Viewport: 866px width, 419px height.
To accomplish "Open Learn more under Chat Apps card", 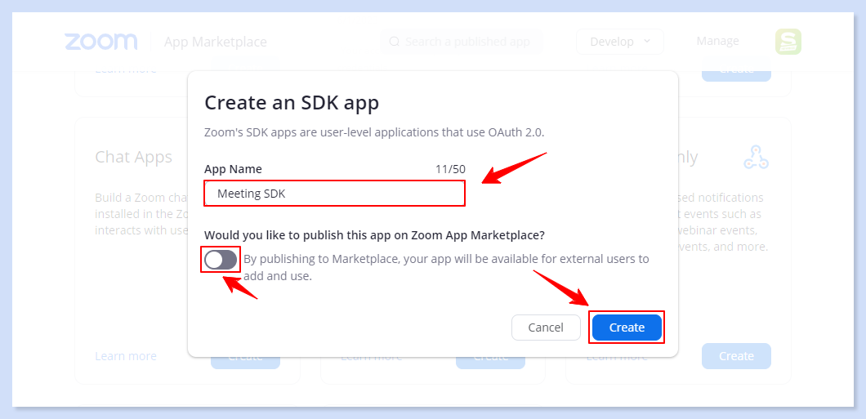I will click(x=126, y=356).
